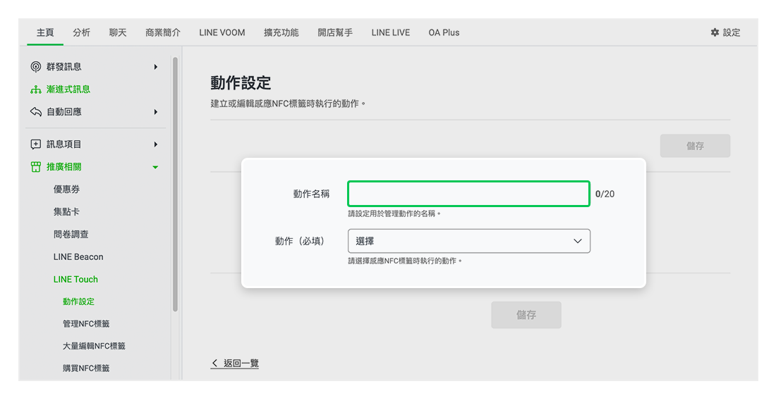Open 管理NFC標籤 in the sidebar

[x=86, y=324]
